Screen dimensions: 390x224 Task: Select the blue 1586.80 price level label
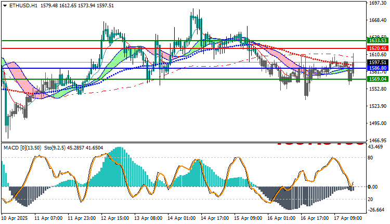pos(378,68)
